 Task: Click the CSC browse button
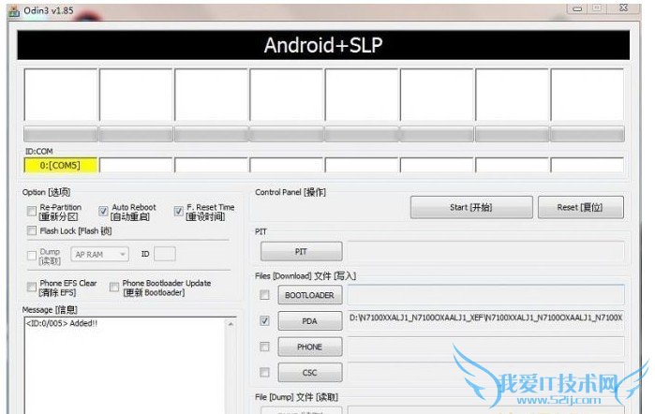coord(309,372)
